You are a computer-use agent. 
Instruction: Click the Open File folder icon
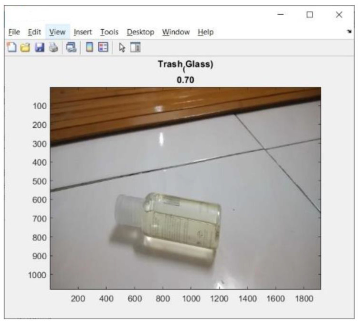point(25,47)
